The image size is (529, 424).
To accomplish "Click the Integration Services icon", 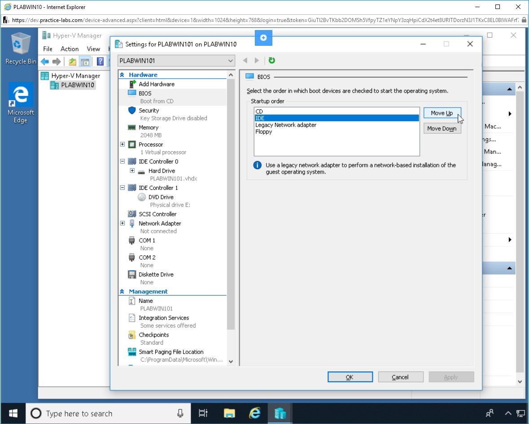I will (132, 318).
